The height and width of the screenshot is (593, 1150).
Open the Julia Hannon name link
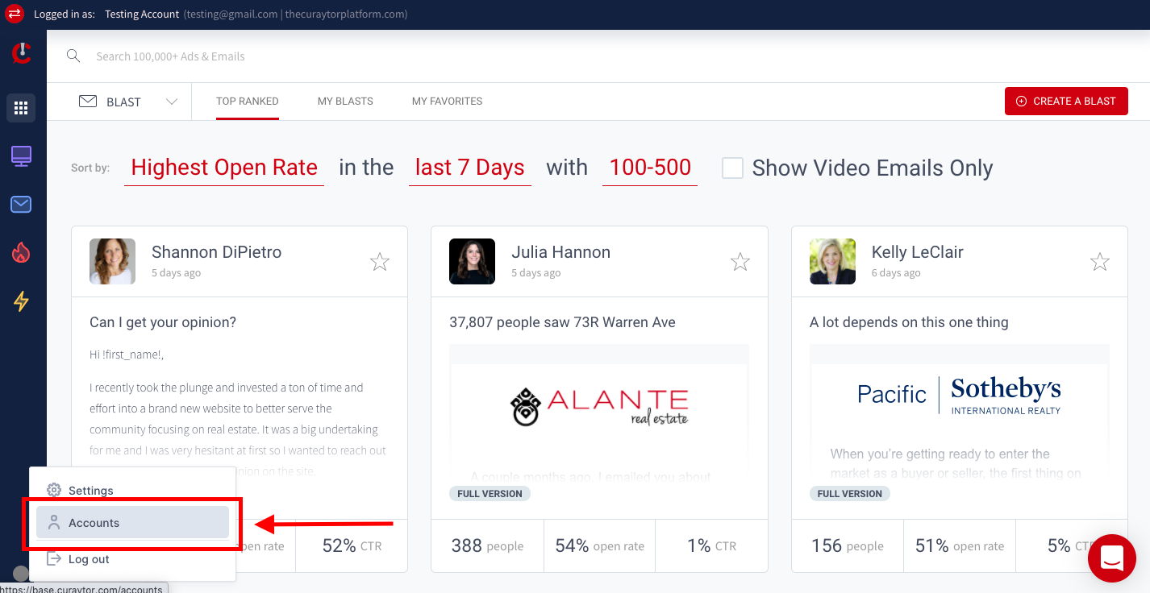(x=560, y=252)
